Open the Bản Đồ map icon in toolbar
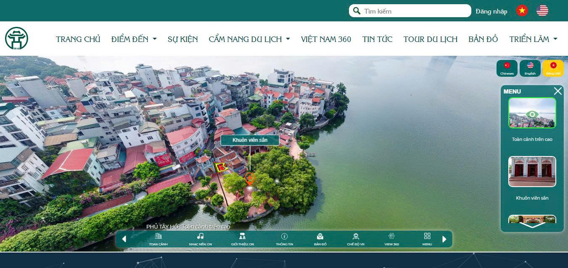This screenshot has height=268, width=568. click(320, 239)
